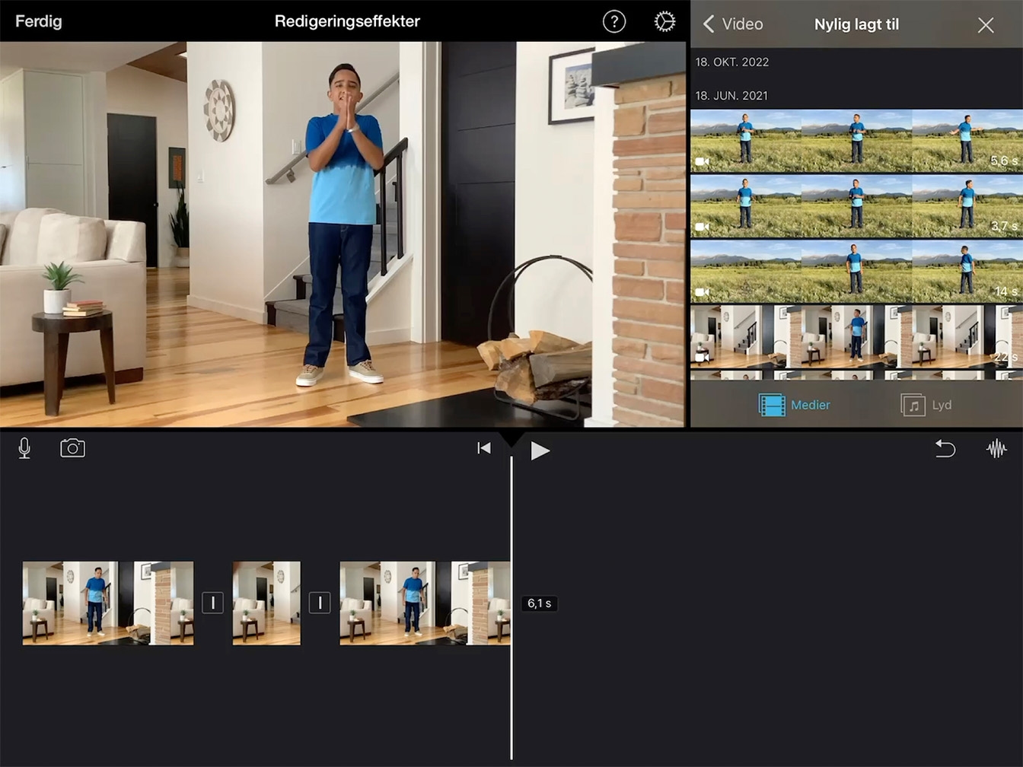Open project settings gear icon
This screenshot has width=1023, height=767.
click(x=664, y=21)
